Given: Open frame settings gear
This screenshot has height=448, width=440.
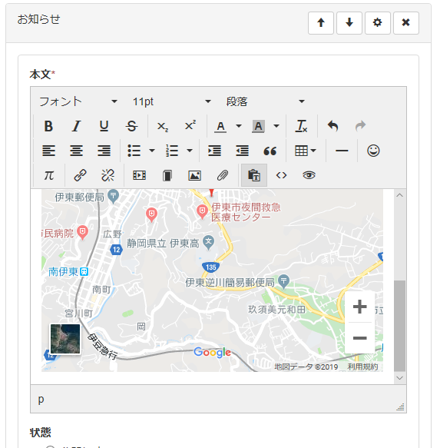Looking at the screenshot, I should 378,23.
